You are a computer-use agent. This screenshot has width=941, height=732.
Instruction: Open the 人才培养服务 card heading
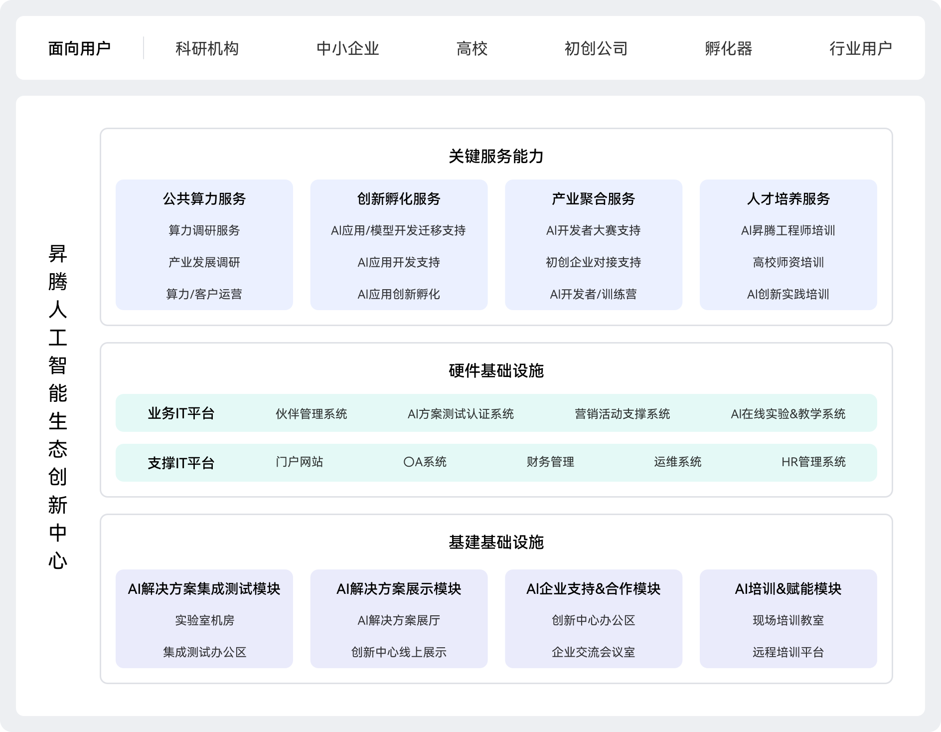pos(788,198)
